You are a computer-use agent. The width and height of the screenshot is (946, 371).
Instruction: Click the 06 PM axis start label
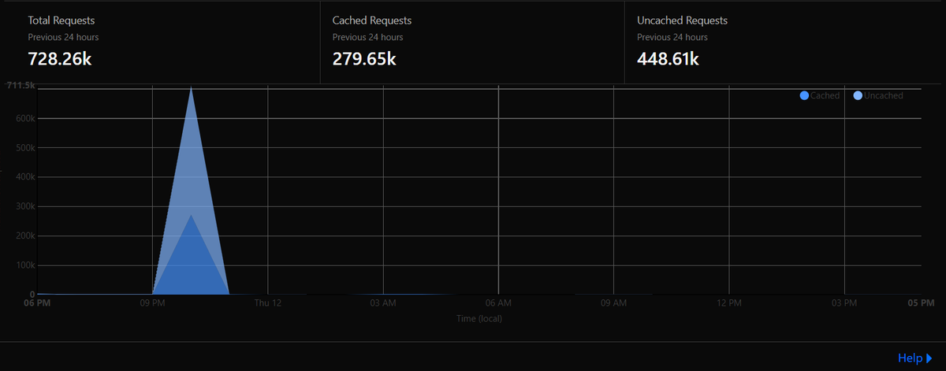[x=37, y=302]
